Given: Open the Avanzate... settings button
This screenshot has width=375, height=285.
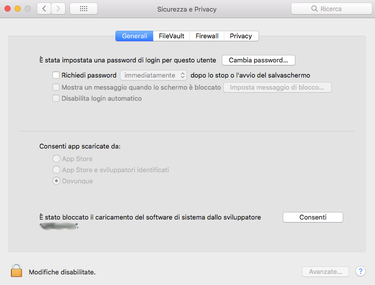Looking at the screenshot, I should click(x=325, y=271).
